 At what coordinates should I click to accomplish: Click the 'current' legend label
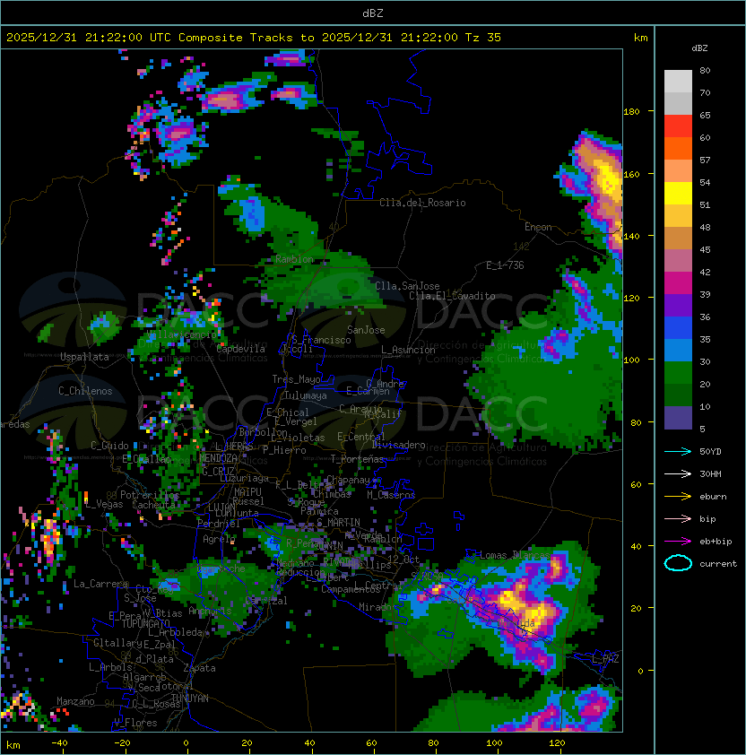point(718,564)
